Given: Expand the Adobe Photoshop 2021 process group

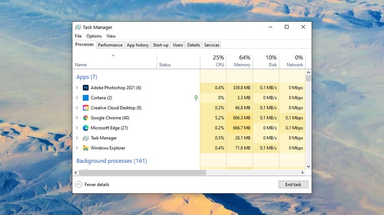Looking at the screenshot, I should pos(77,88).
